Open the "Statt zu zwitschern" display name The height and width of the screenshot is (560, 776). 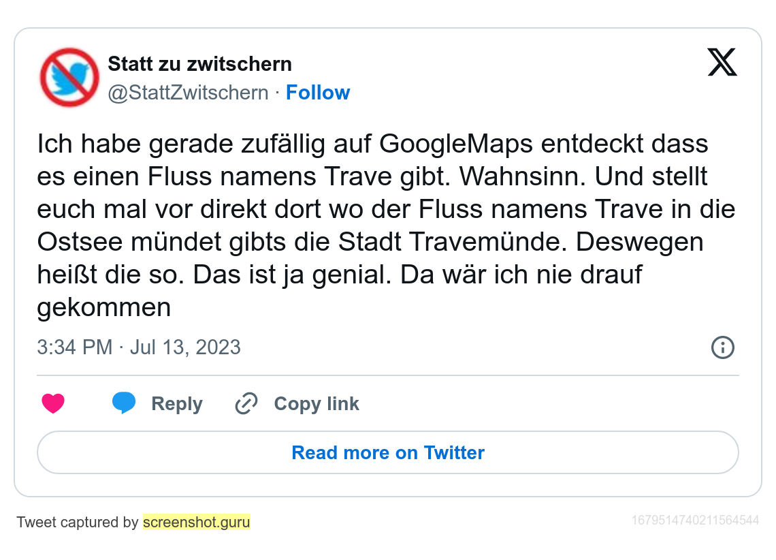pyautogui.click(x=199, y=64)
